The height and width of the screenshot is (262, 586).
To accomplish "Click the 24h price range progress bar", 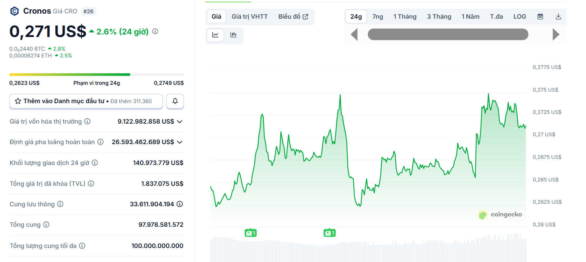I will 96,75.
